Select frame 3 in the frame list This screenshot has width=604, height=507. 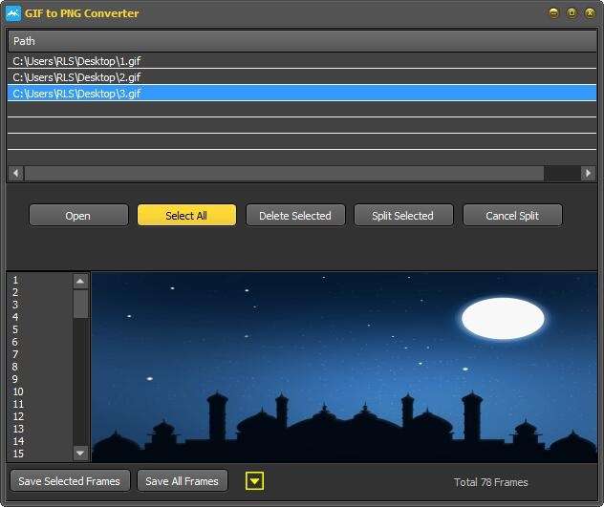tap(40, 305)
